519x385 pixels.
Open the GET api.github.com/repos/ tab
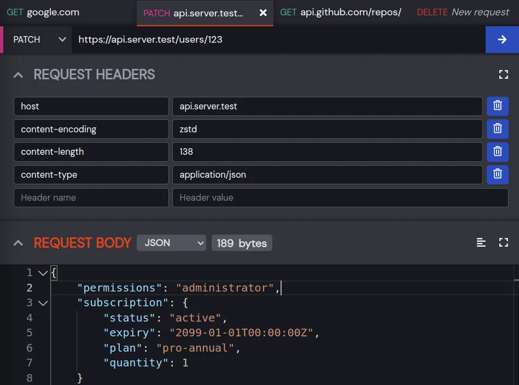point(340,13)
